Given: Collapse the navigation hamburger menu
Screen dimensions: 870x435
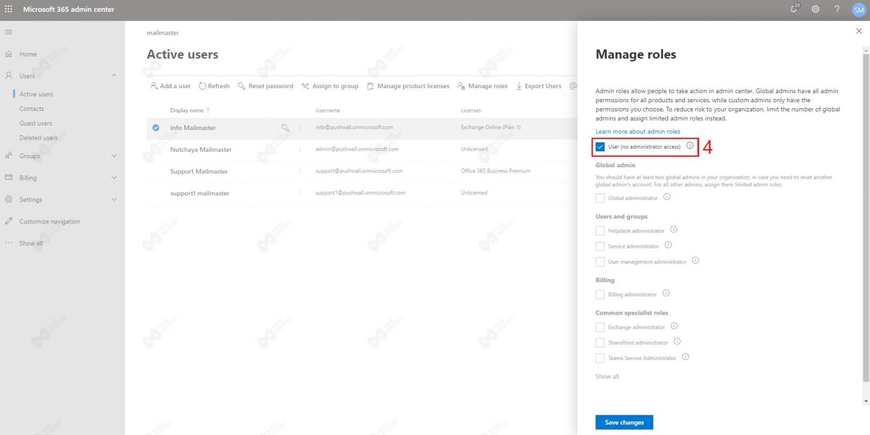Looking at the screenshot, I should tap(9, 32).
